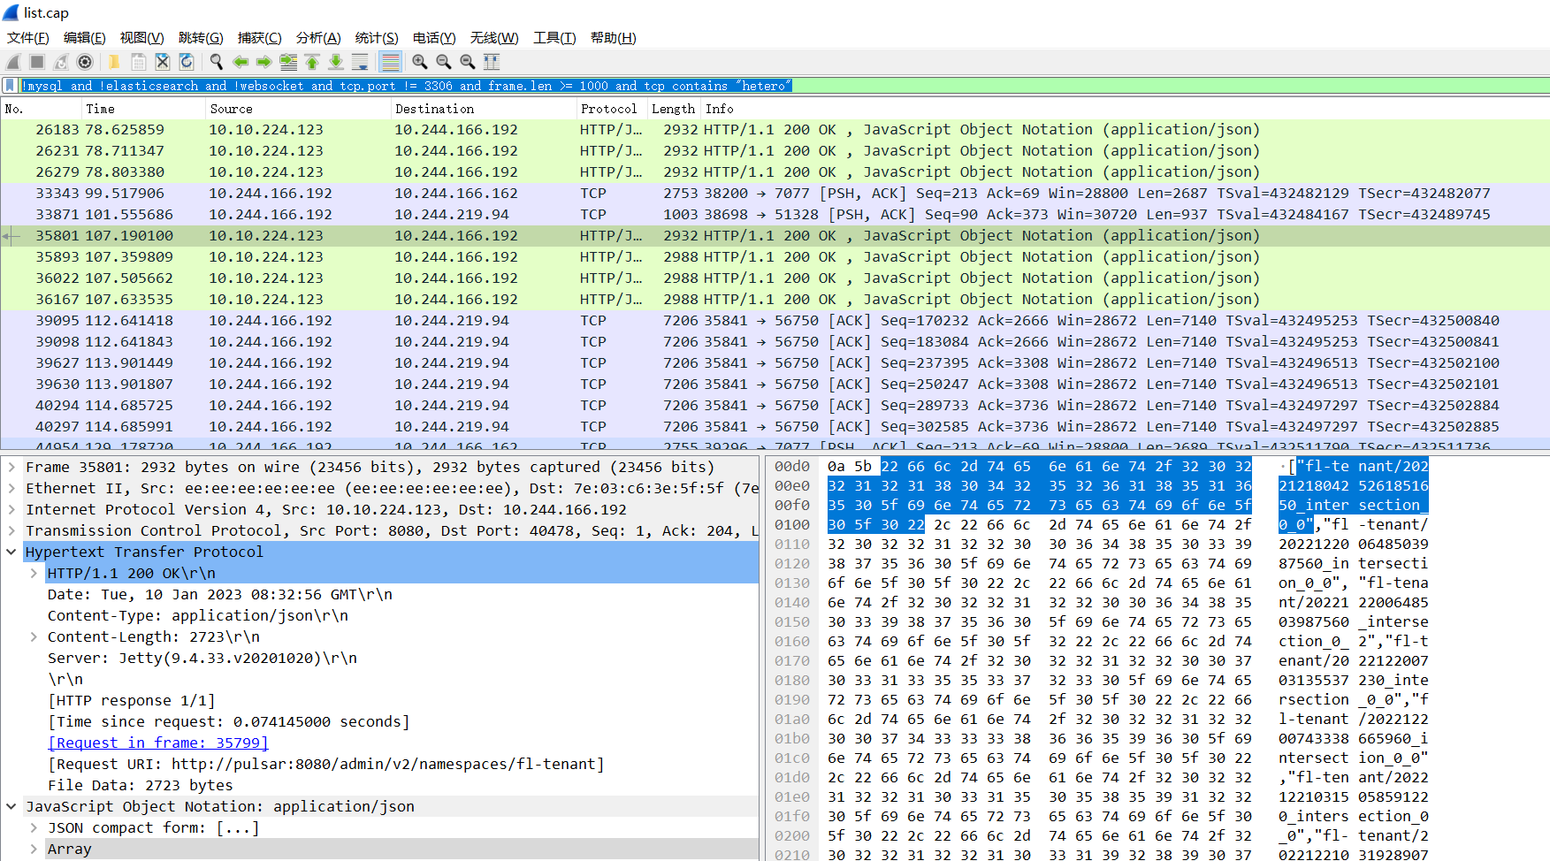The height and width of the screenshot is (861, 1550).
Task: Go back in packet history arrow
Action: click(x=241, y=62)
